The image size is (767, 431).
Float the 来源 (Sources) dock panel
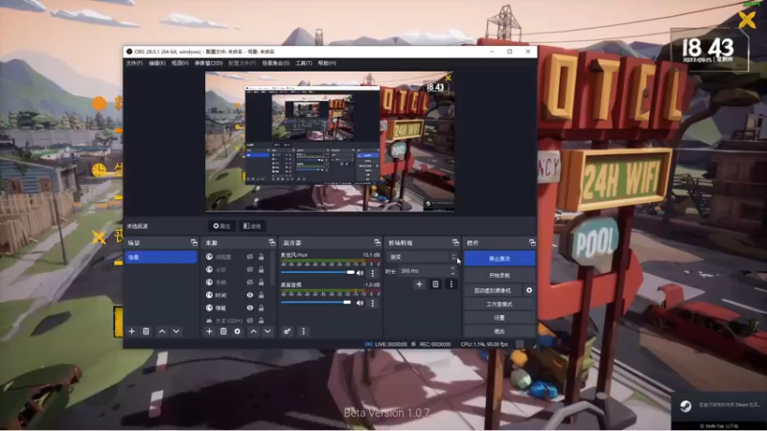[x=272, y=242]
